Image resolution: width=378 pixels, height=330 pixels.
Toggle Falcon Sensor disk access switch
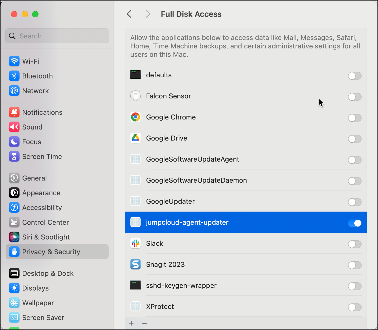(355, 97)
